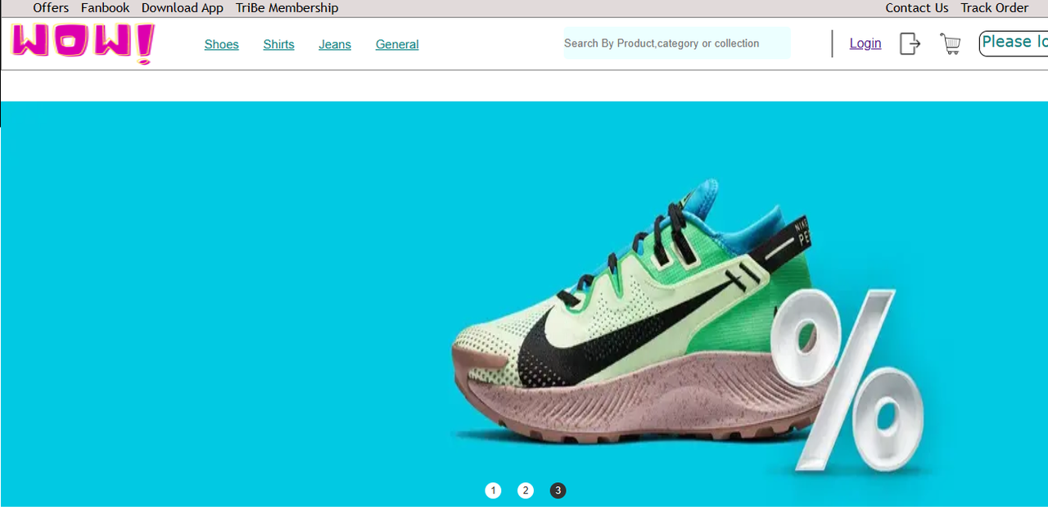Open the Fanbook link
The height and width of the screenshot is (510, 1048).
105,8
